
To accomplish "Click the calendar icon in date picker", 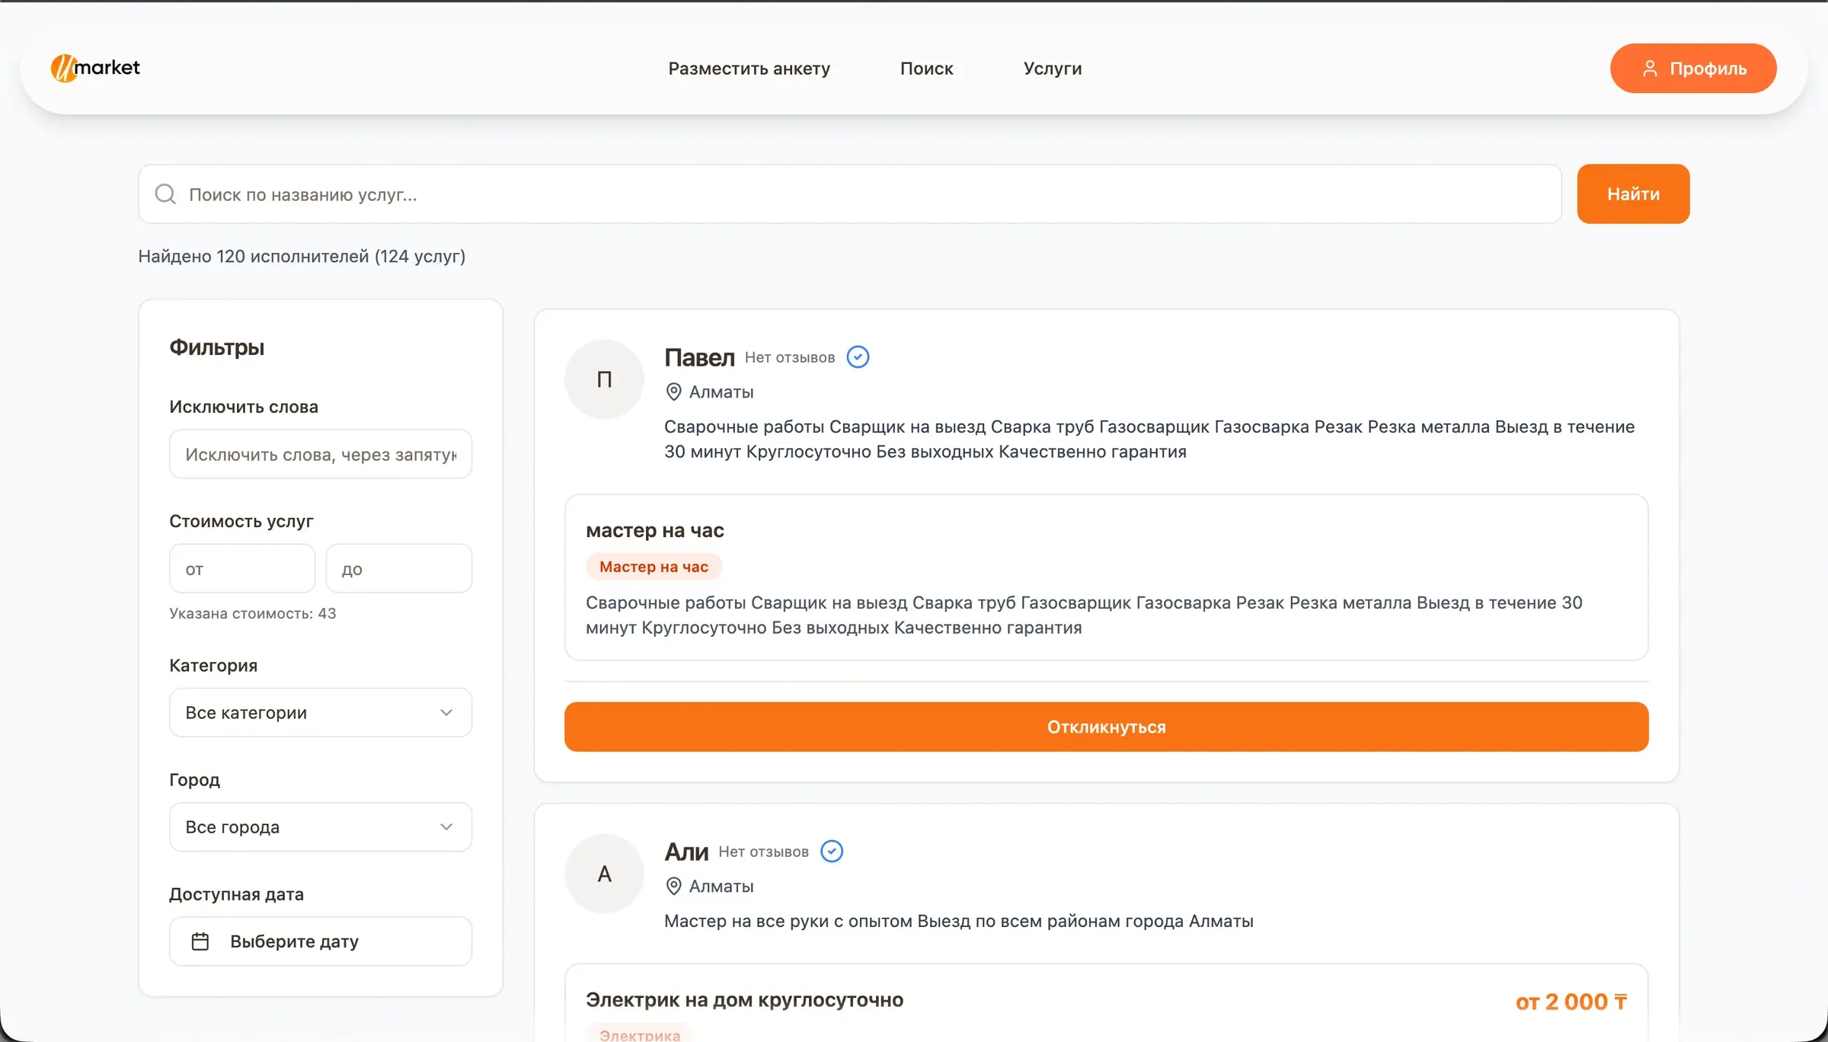I will 200,941.
